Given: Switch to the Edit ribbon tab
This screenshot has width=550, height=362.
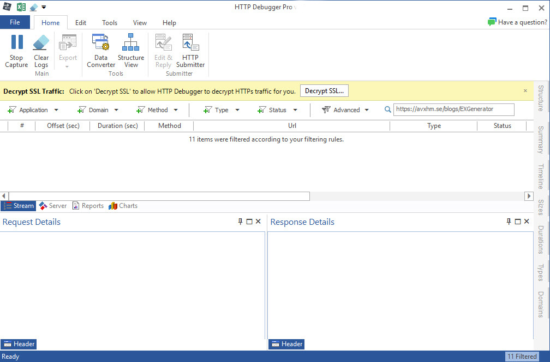Looking at the screenshot, I should click(x=81, y=23).
